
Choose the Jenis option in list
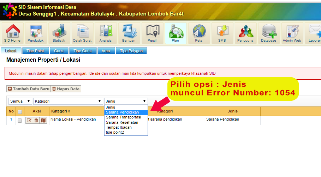click(x=126, y=107)
